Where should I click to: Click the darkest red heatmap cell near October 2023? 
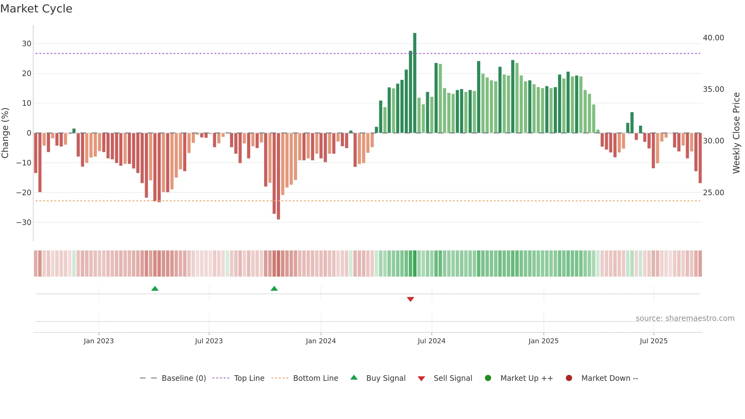[x=278, y=264]
